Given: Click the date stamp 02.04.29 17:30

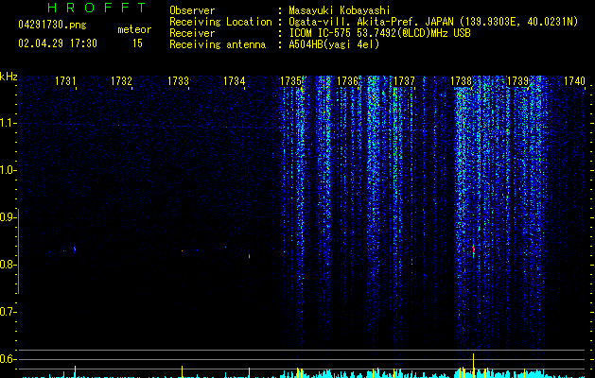Looking at the screenshot, I should (x=58, y=43).
